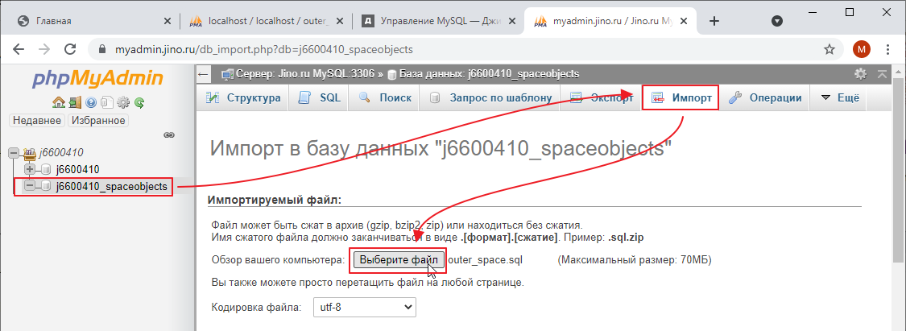The height and width of the screenshot is (331, 906).
Task: Click the phpMyAdmin home icon
Action: click(x=58, y=102)
